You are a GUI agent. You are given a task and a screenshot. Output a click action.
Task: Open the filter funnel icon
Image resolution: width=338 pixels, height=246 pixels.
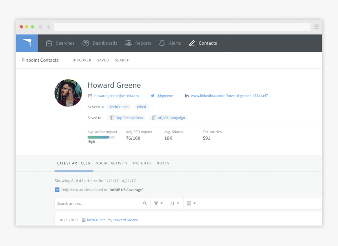pos(156,203)
